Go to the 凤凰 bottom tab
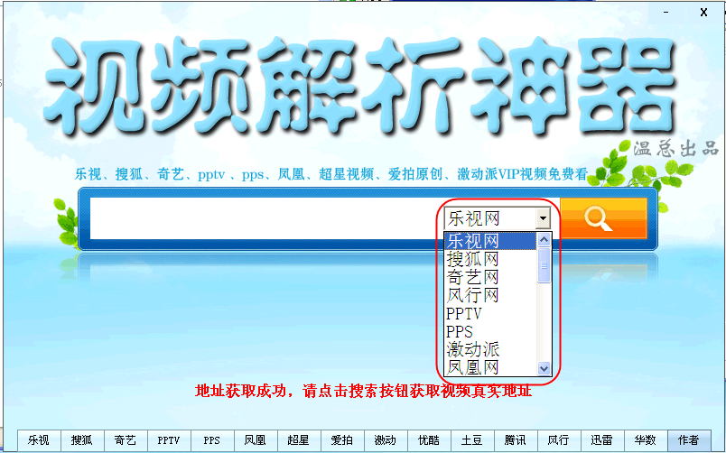 click(256, 439)
